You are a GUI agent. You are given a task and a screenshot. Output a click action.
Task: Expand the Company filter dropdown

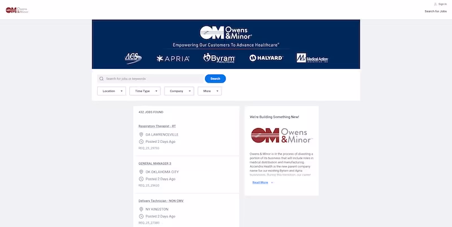(x=179, y=91)
